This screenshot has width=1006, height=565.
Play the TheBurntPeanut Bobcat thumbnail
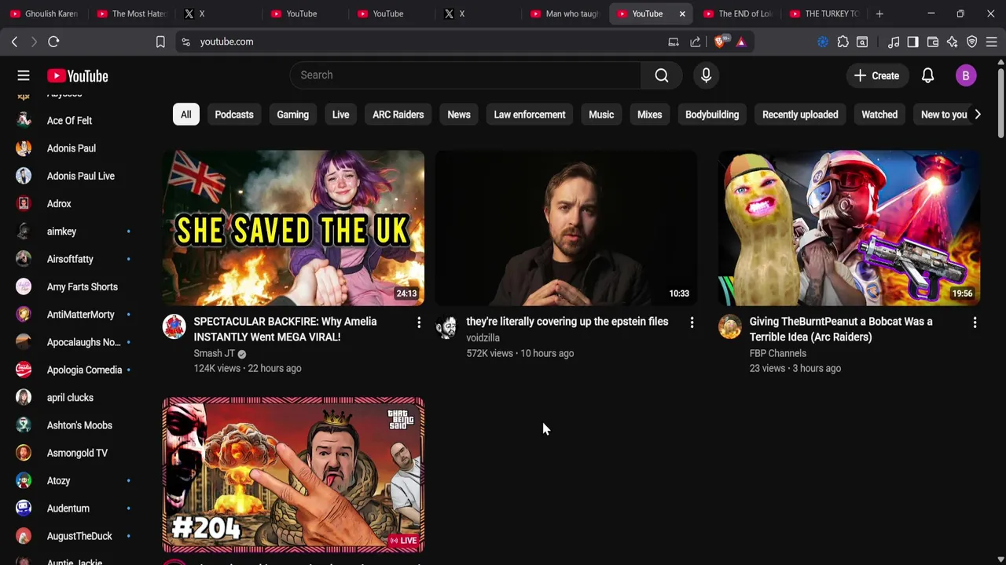(x=849, y=228)
